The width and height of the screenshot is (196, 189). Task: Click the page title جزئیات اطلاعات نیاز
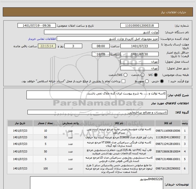point(174,12)
